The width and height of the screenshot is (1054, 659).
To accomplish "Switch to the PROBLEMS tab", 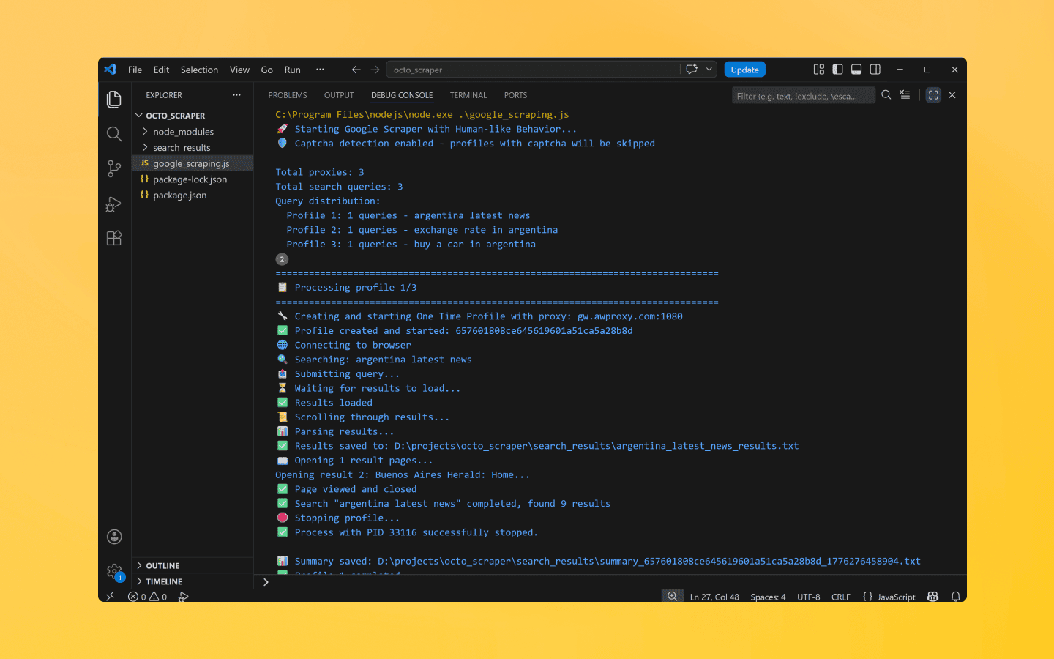I will click(288, 95).
